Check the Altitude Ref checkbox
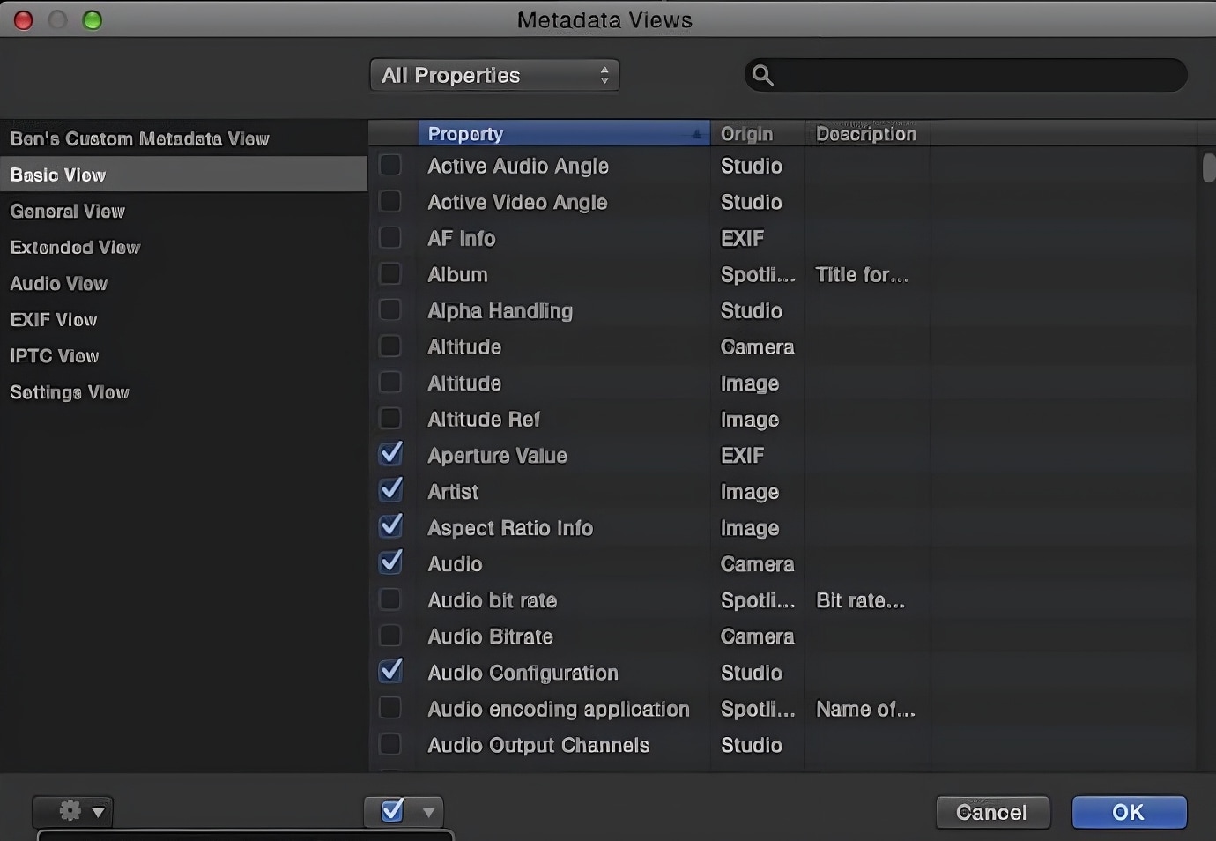Screen dimensions: 1216x841 [x=390, y=419]
